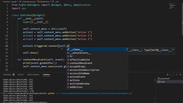This screenshot has height=103, width=183.
Task: Click the "Action 2" string literal
Action: click(x=83, y=36)
